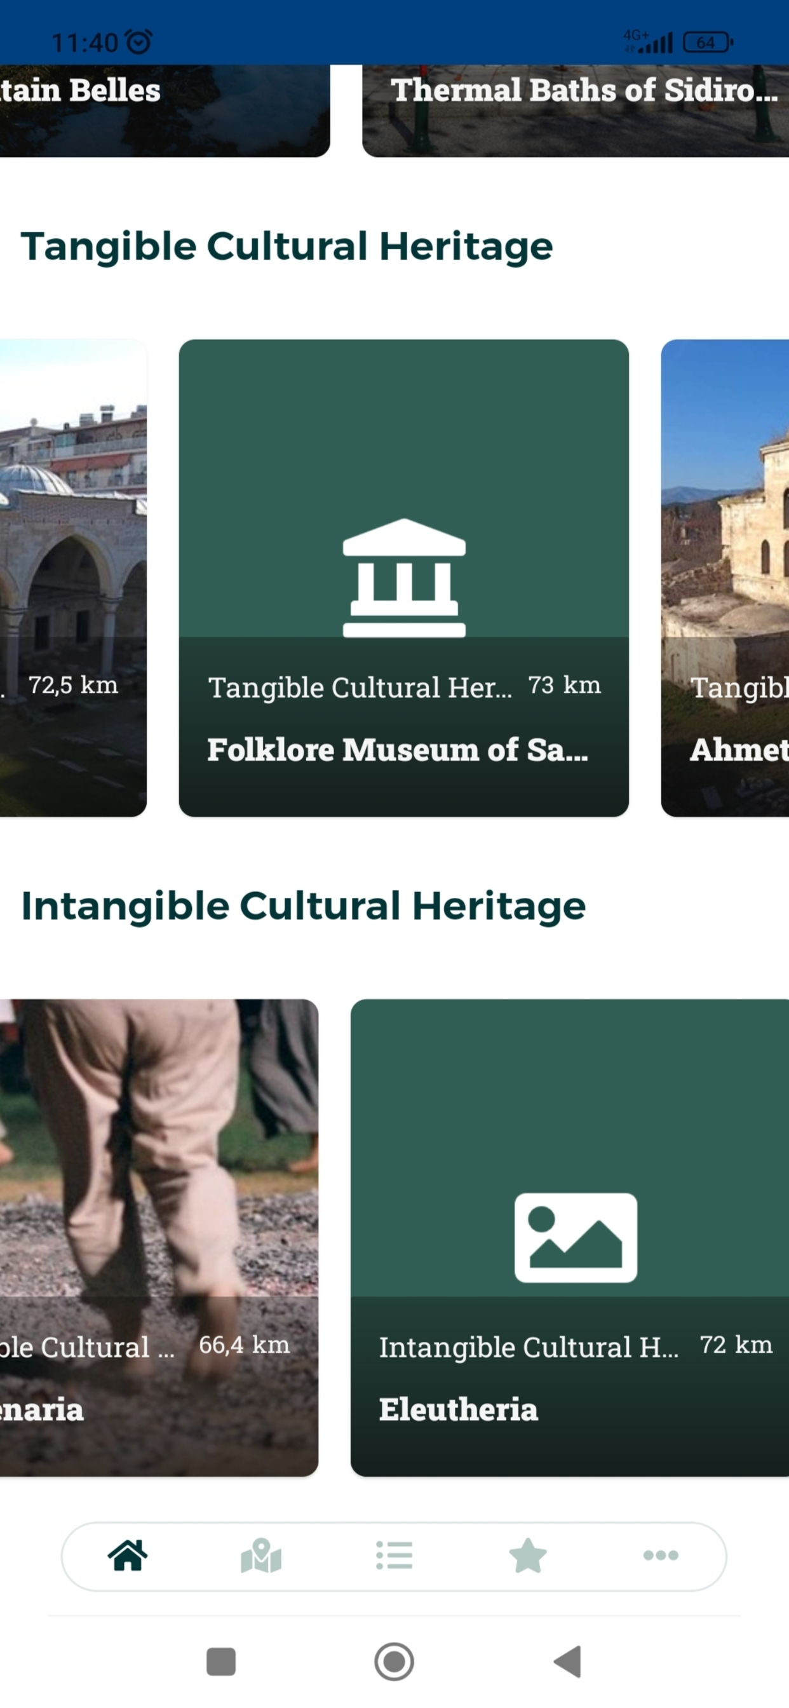
Task: Switch to the map view icon
Action: (x=261, y=1555)
